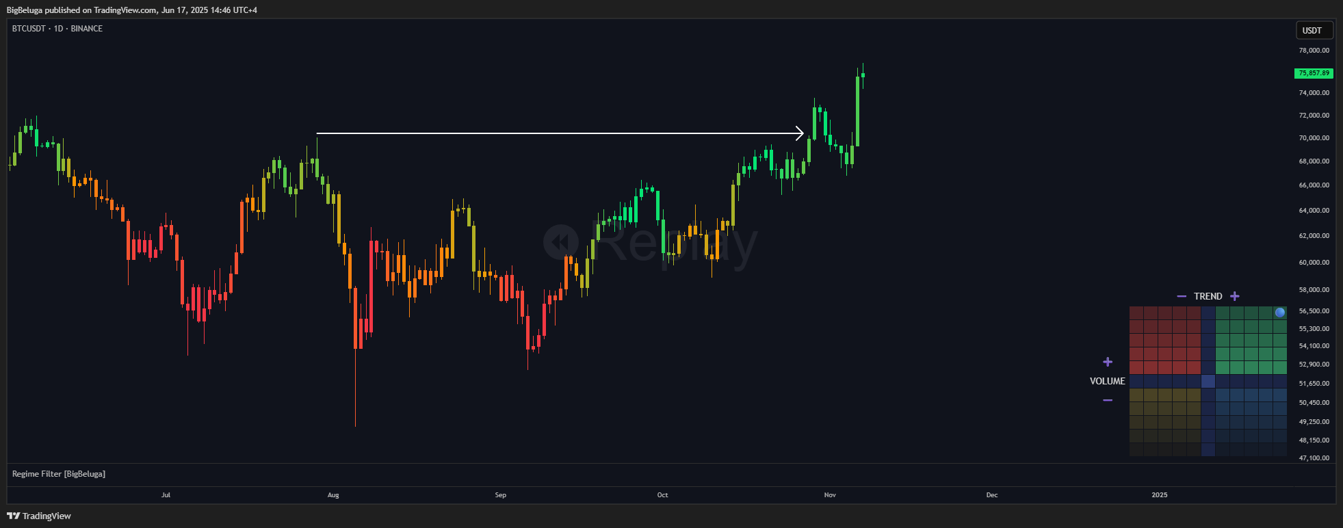1343x528 pixels.
Task: Click the 56,500.00 price axis label
Action: [1314, 311]
